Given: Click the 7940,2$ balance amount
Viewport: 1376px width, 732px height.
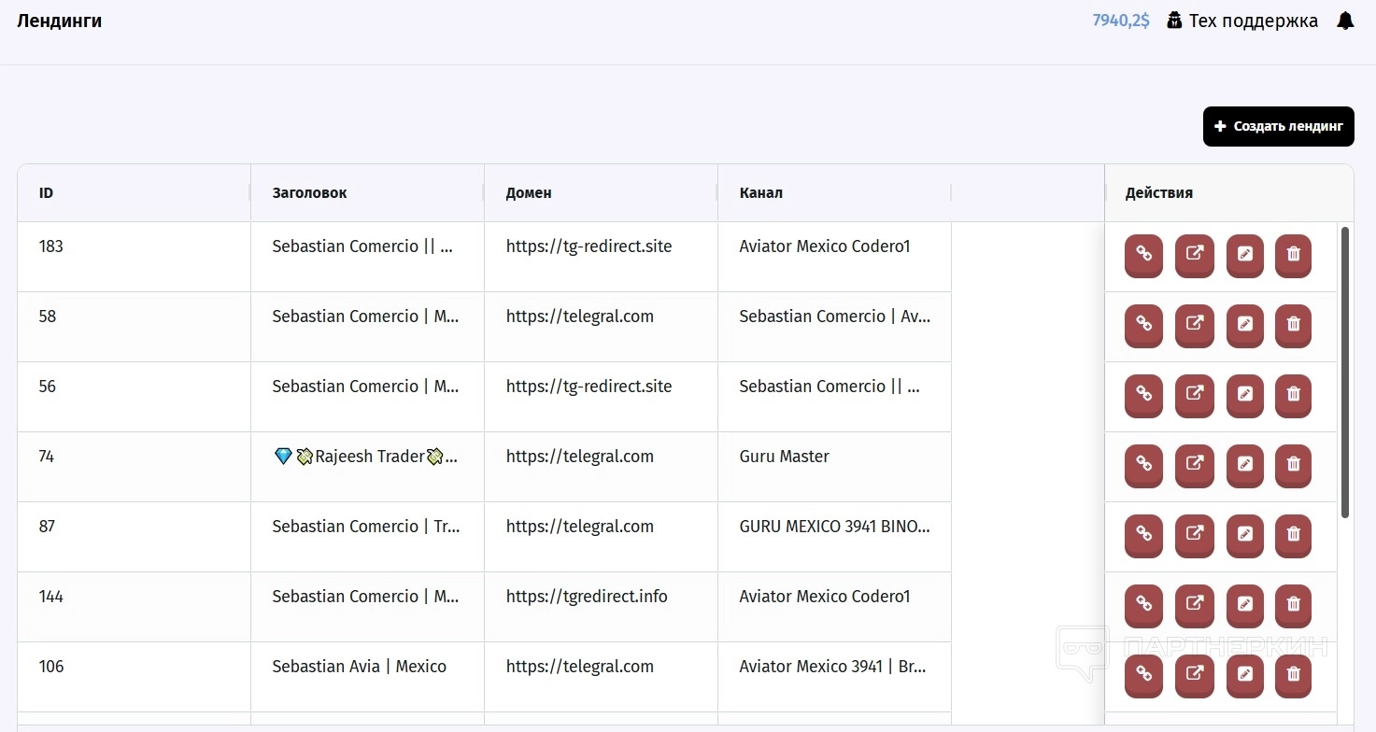Looking at the screenshot, I should click(1121, 21).
